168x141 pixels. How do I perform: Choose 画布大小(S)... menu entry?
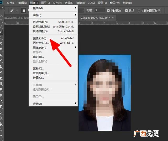click(53, 43)
